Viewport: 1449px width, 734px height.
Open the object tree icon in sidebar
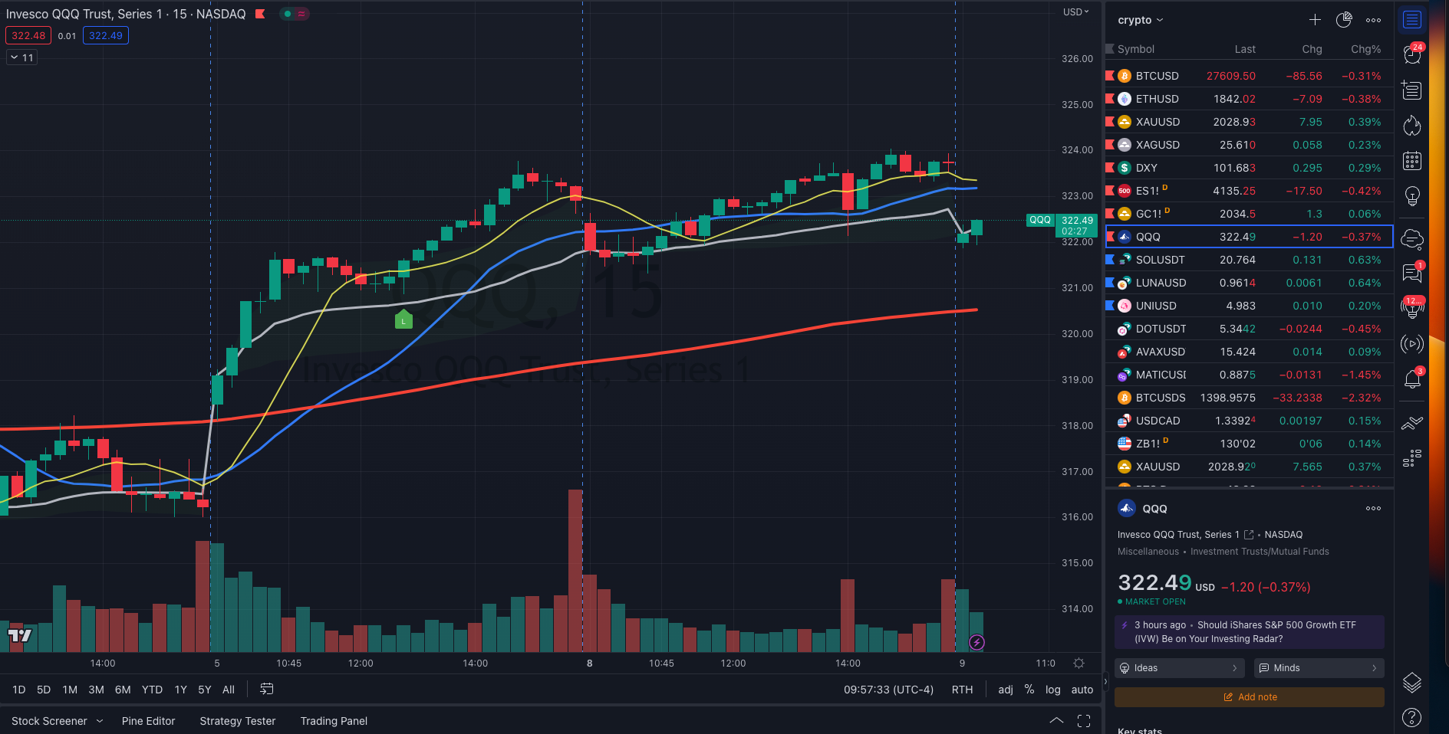1412,458
